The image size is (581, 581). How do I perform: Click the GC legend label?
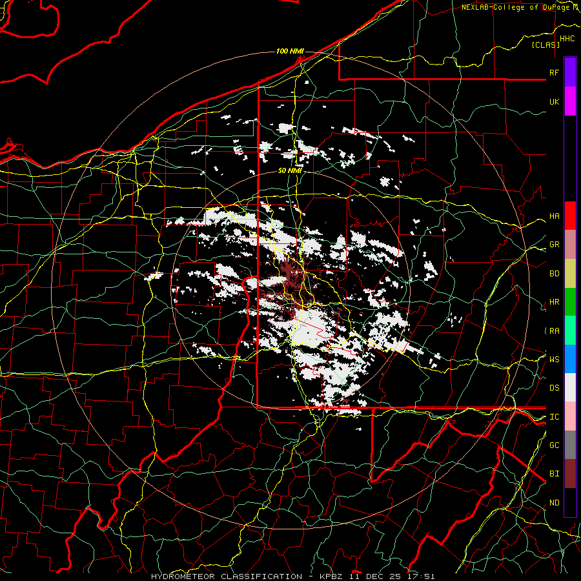[554, 445]
